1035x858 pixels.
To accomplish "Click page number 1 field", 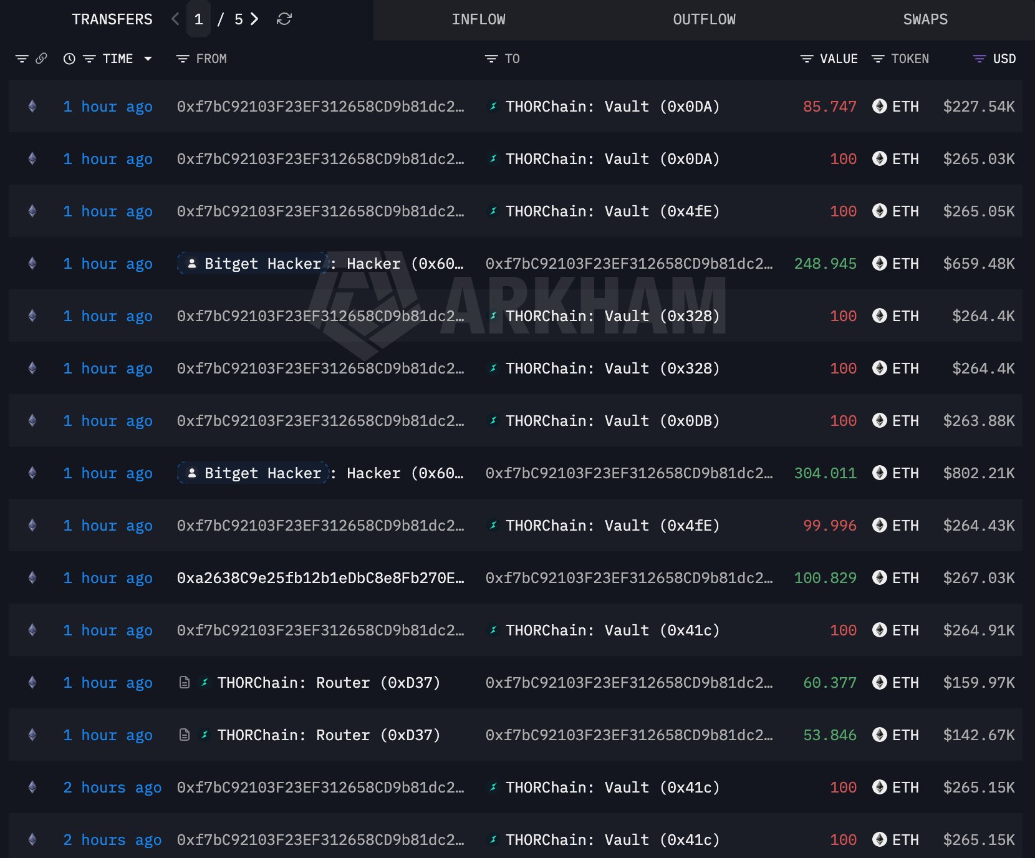I will 198,19.
